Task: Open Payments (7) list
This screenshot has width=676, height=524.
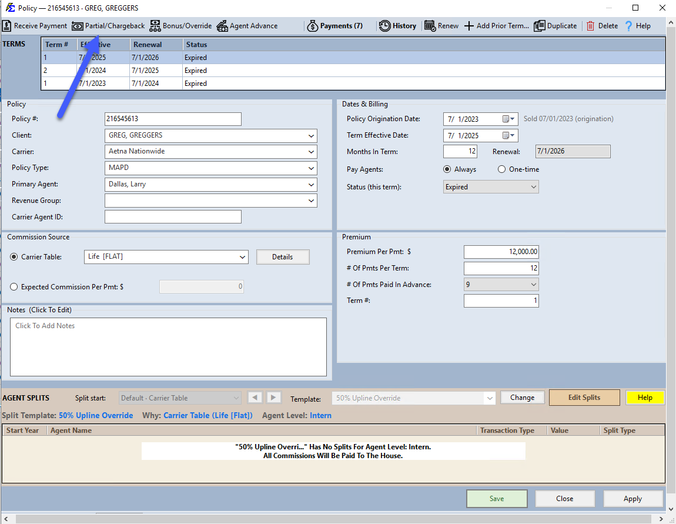Action: coord(335,26)
